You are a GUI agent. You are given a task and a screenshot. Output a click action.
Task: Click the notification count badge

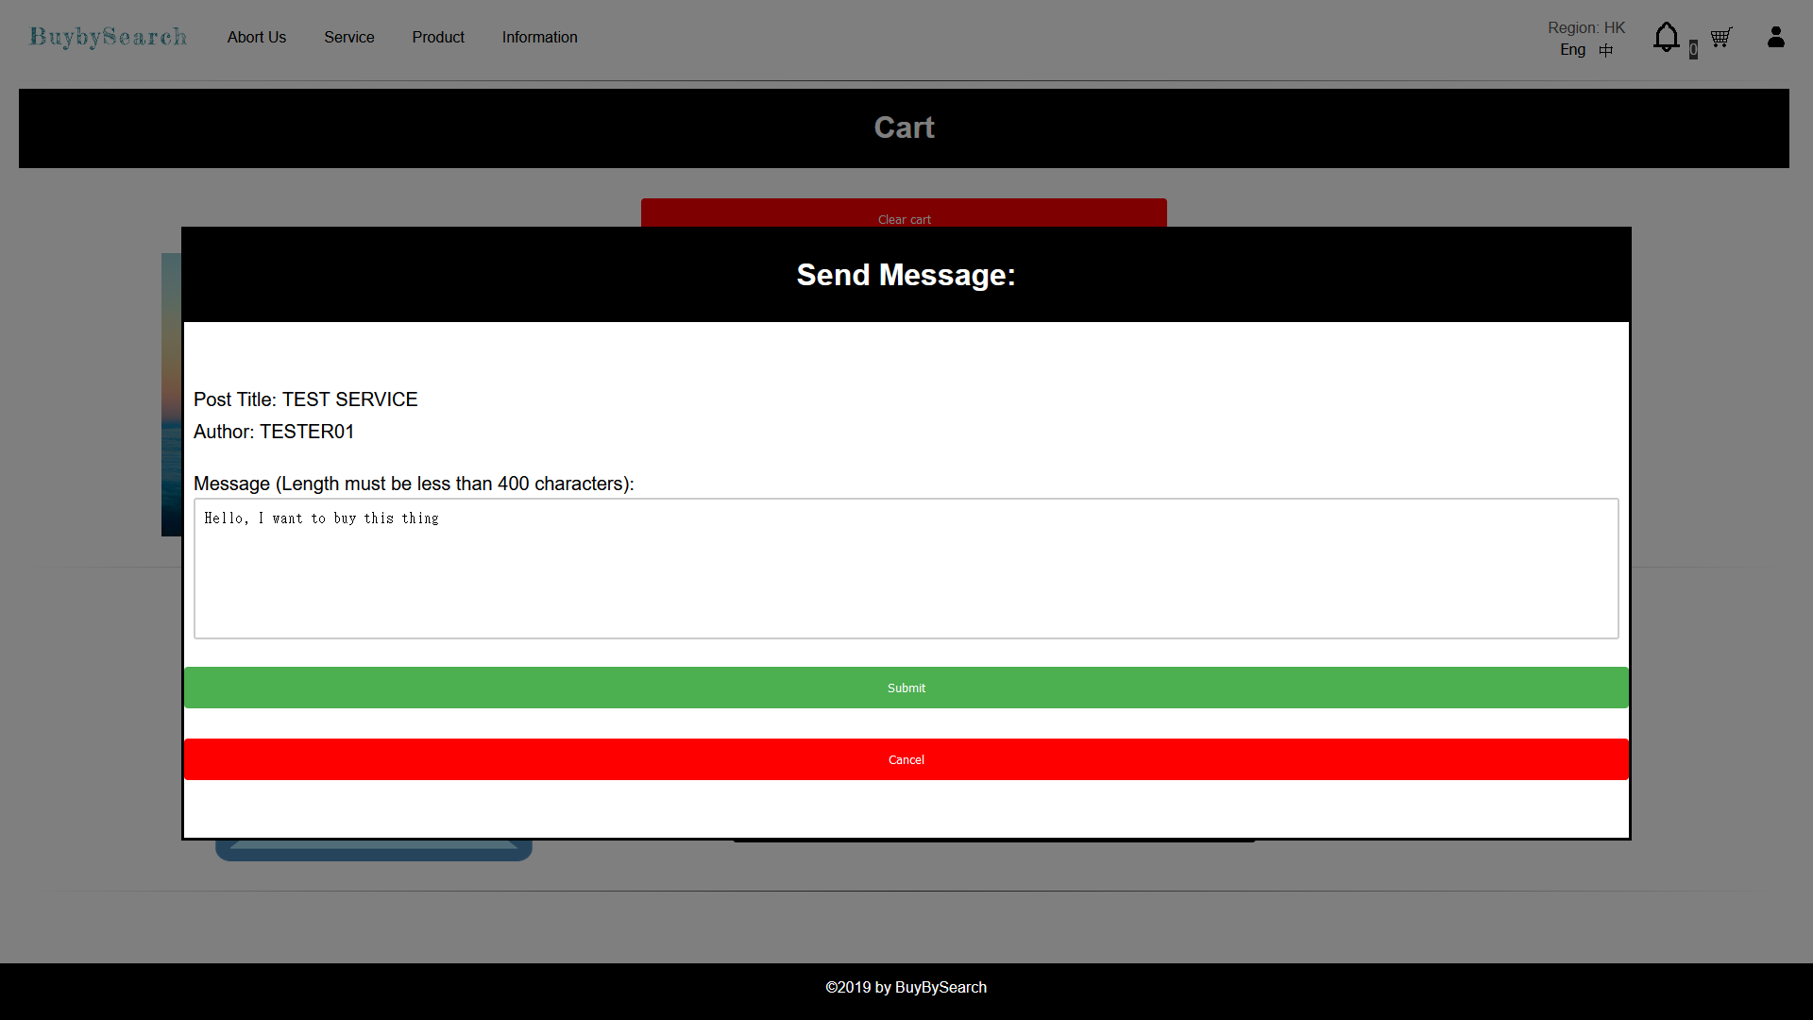(1693, 50)
